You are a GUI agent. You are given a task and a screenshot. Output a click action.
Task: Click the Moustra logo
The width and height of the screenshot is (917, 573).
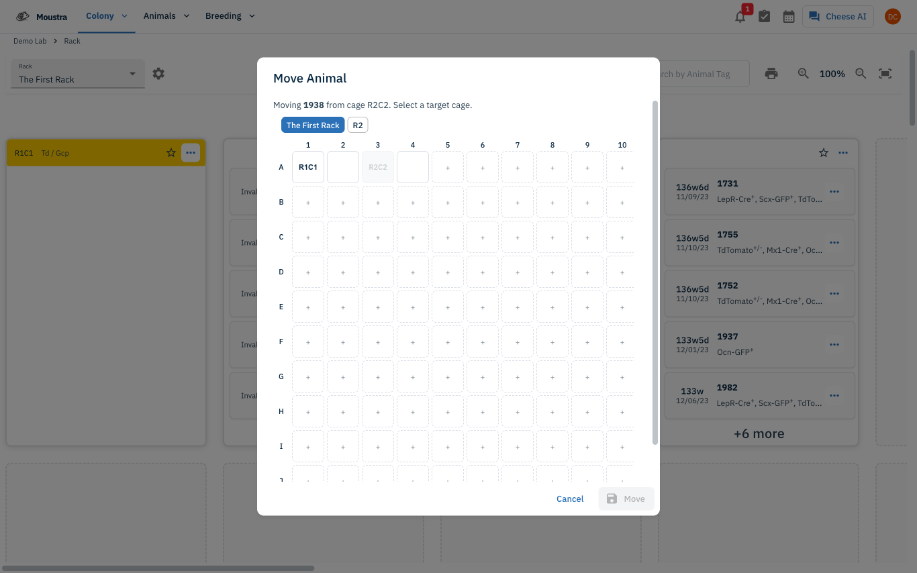point(42,17)
